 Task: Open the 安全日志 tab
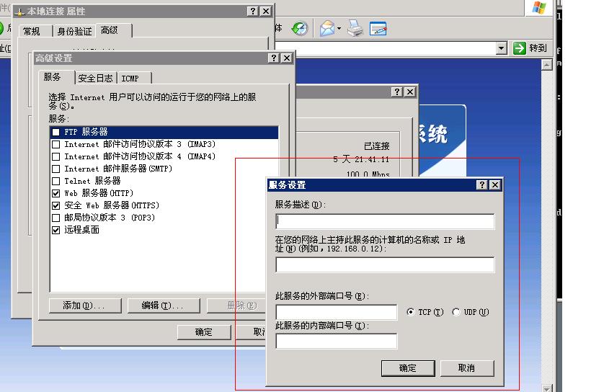point(96,78)
